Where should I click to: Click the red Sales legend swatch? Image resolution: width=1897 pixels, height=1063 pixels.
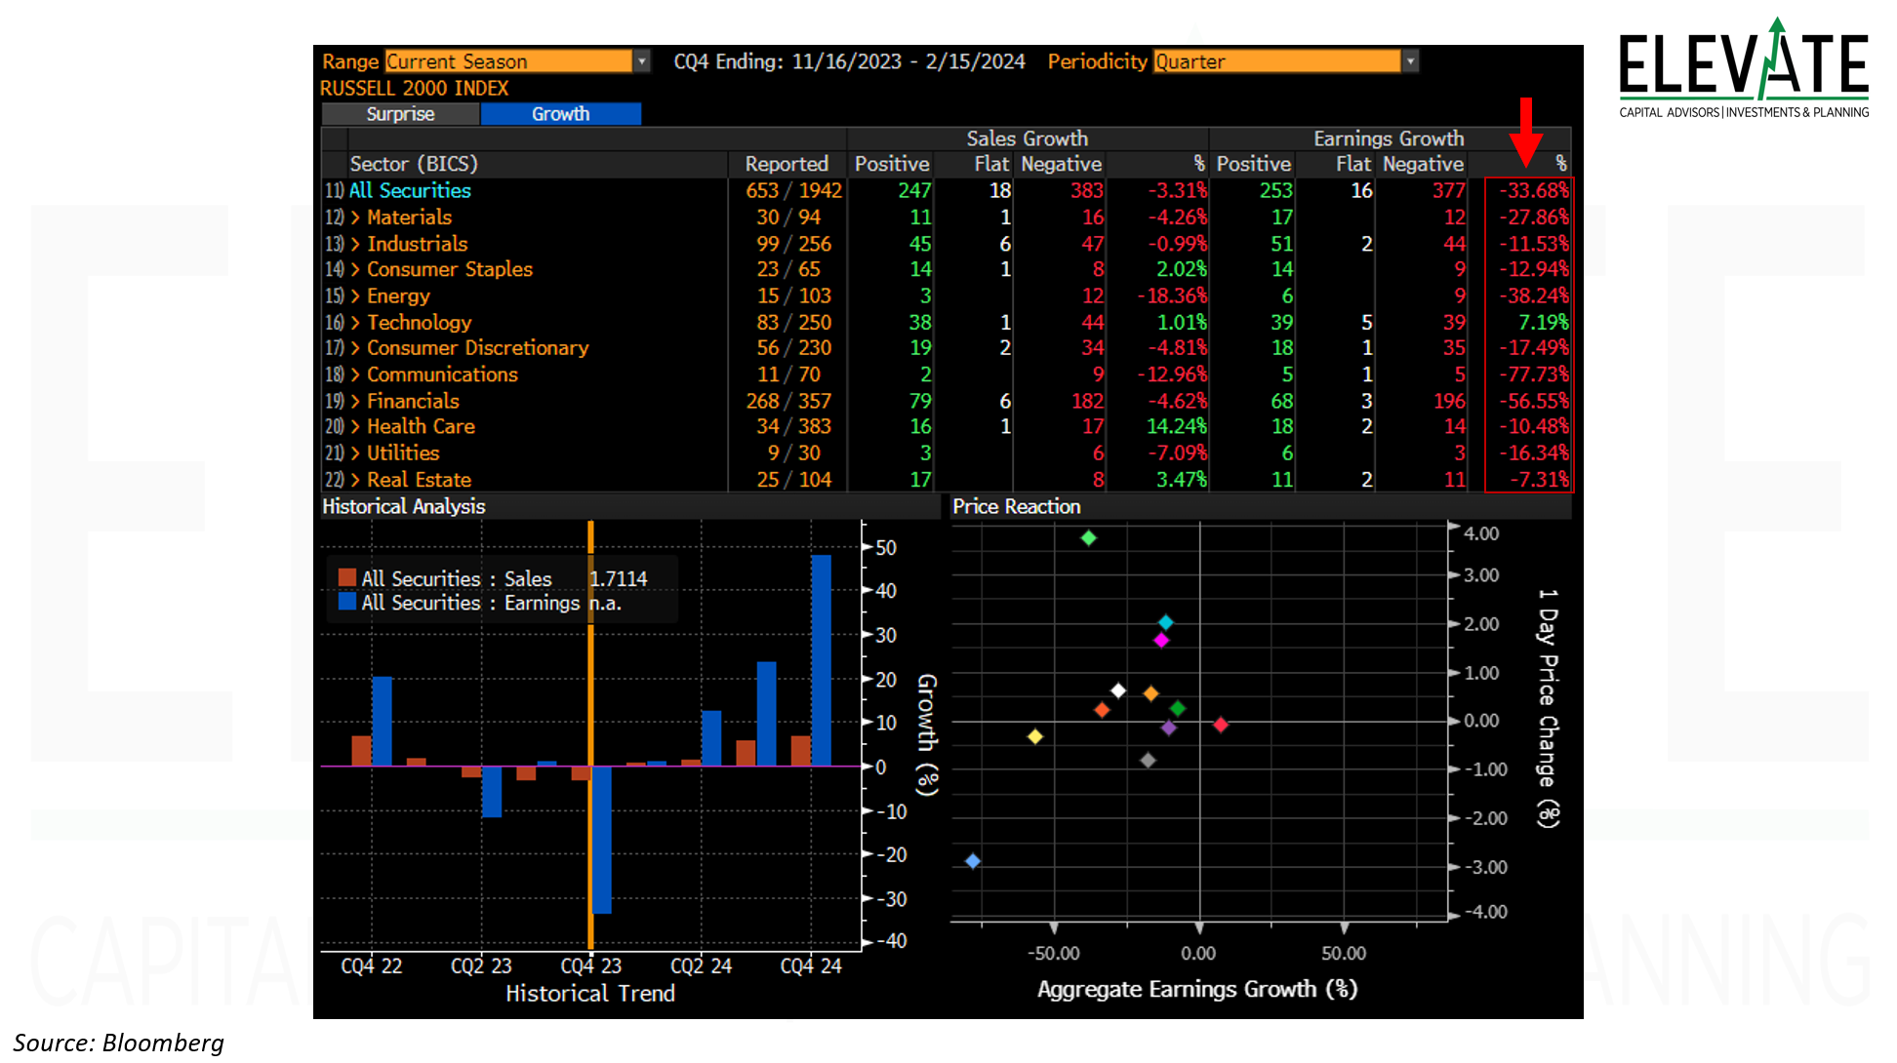(x=346, y=577)
